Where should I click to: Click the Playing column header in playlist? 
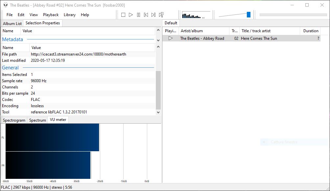coord(171,31)
